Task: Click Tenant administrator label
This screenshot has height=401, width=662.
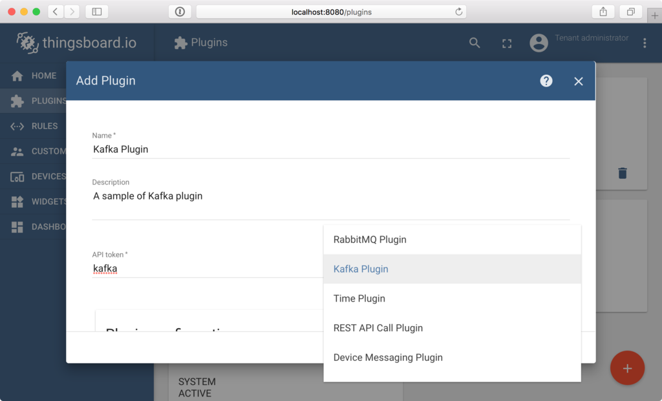Action: [592, 38]
